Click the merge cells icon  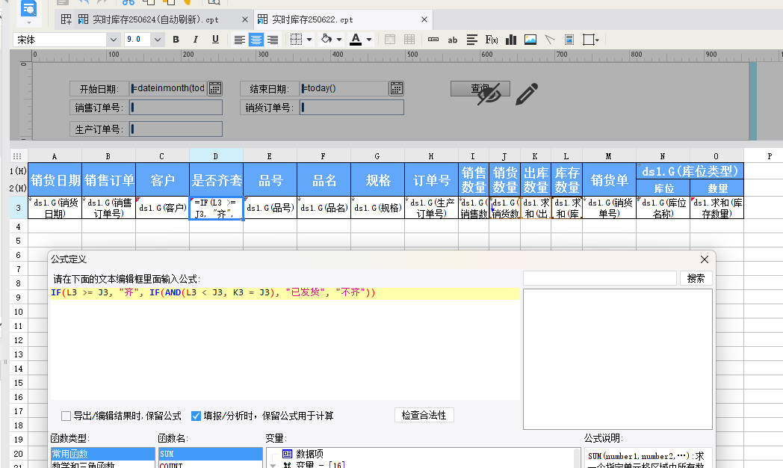(x=390, y=40)
